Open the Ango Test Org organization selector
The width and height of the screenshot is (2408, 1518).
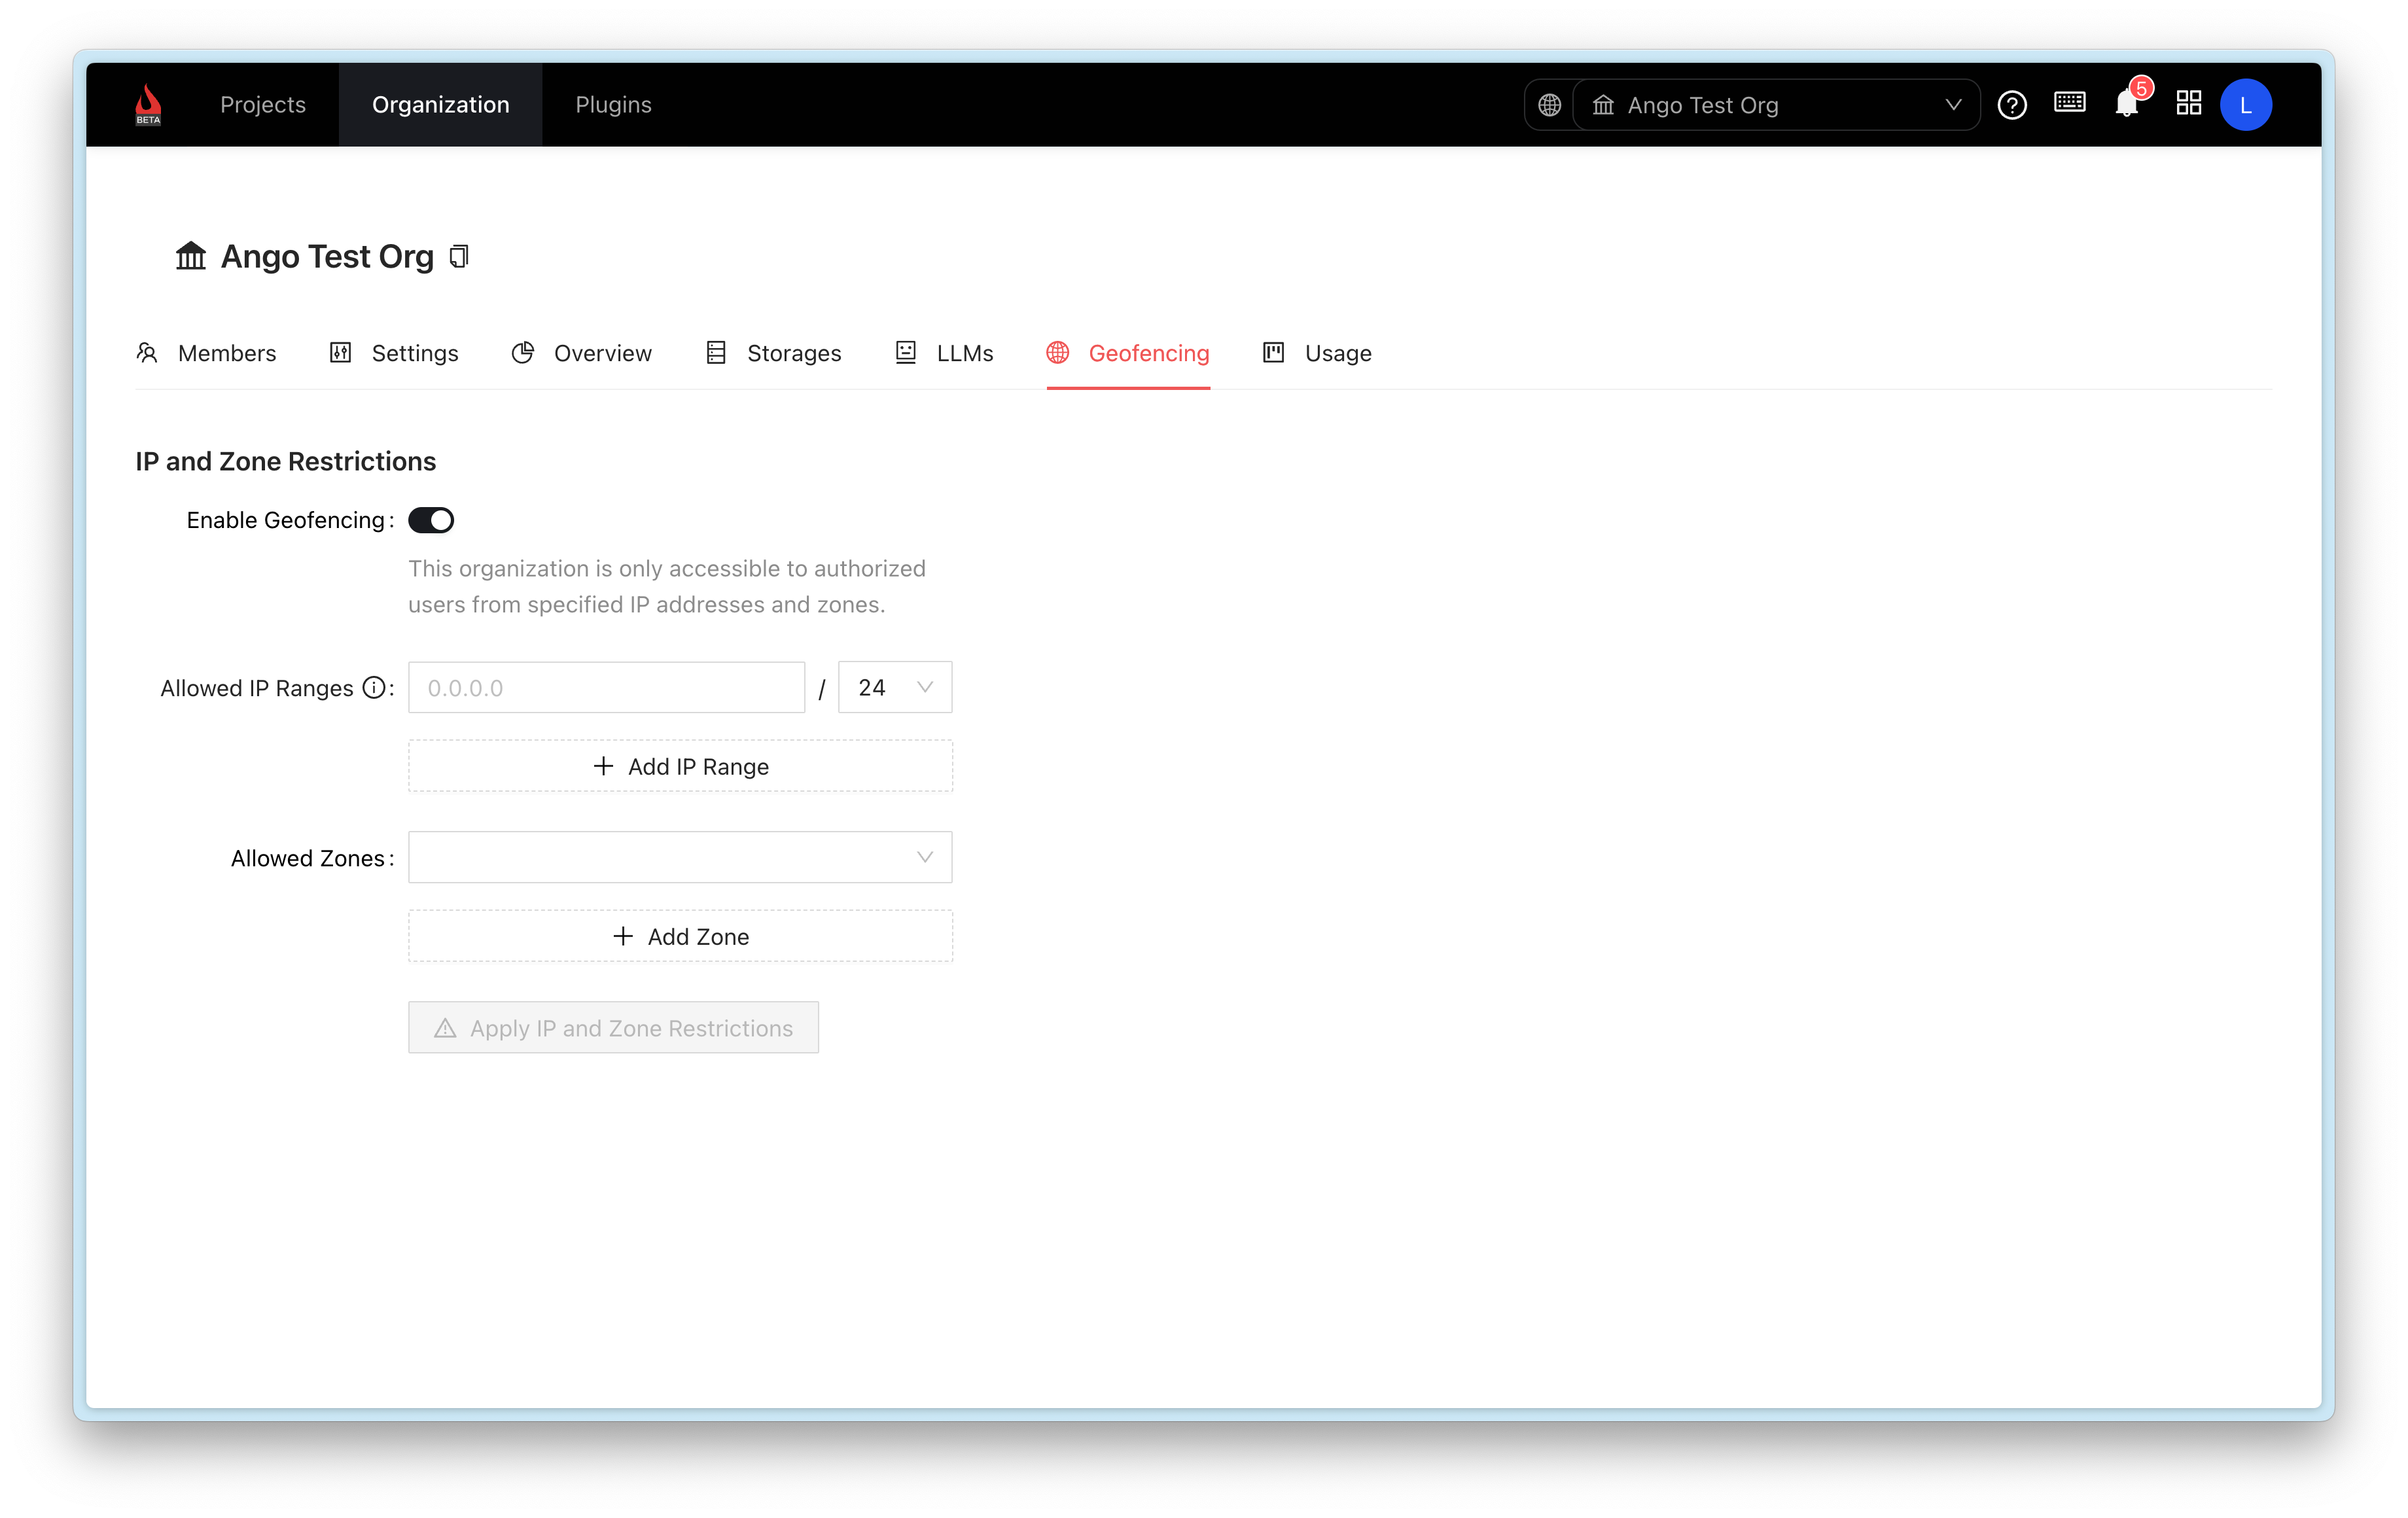coord(1775,105)
